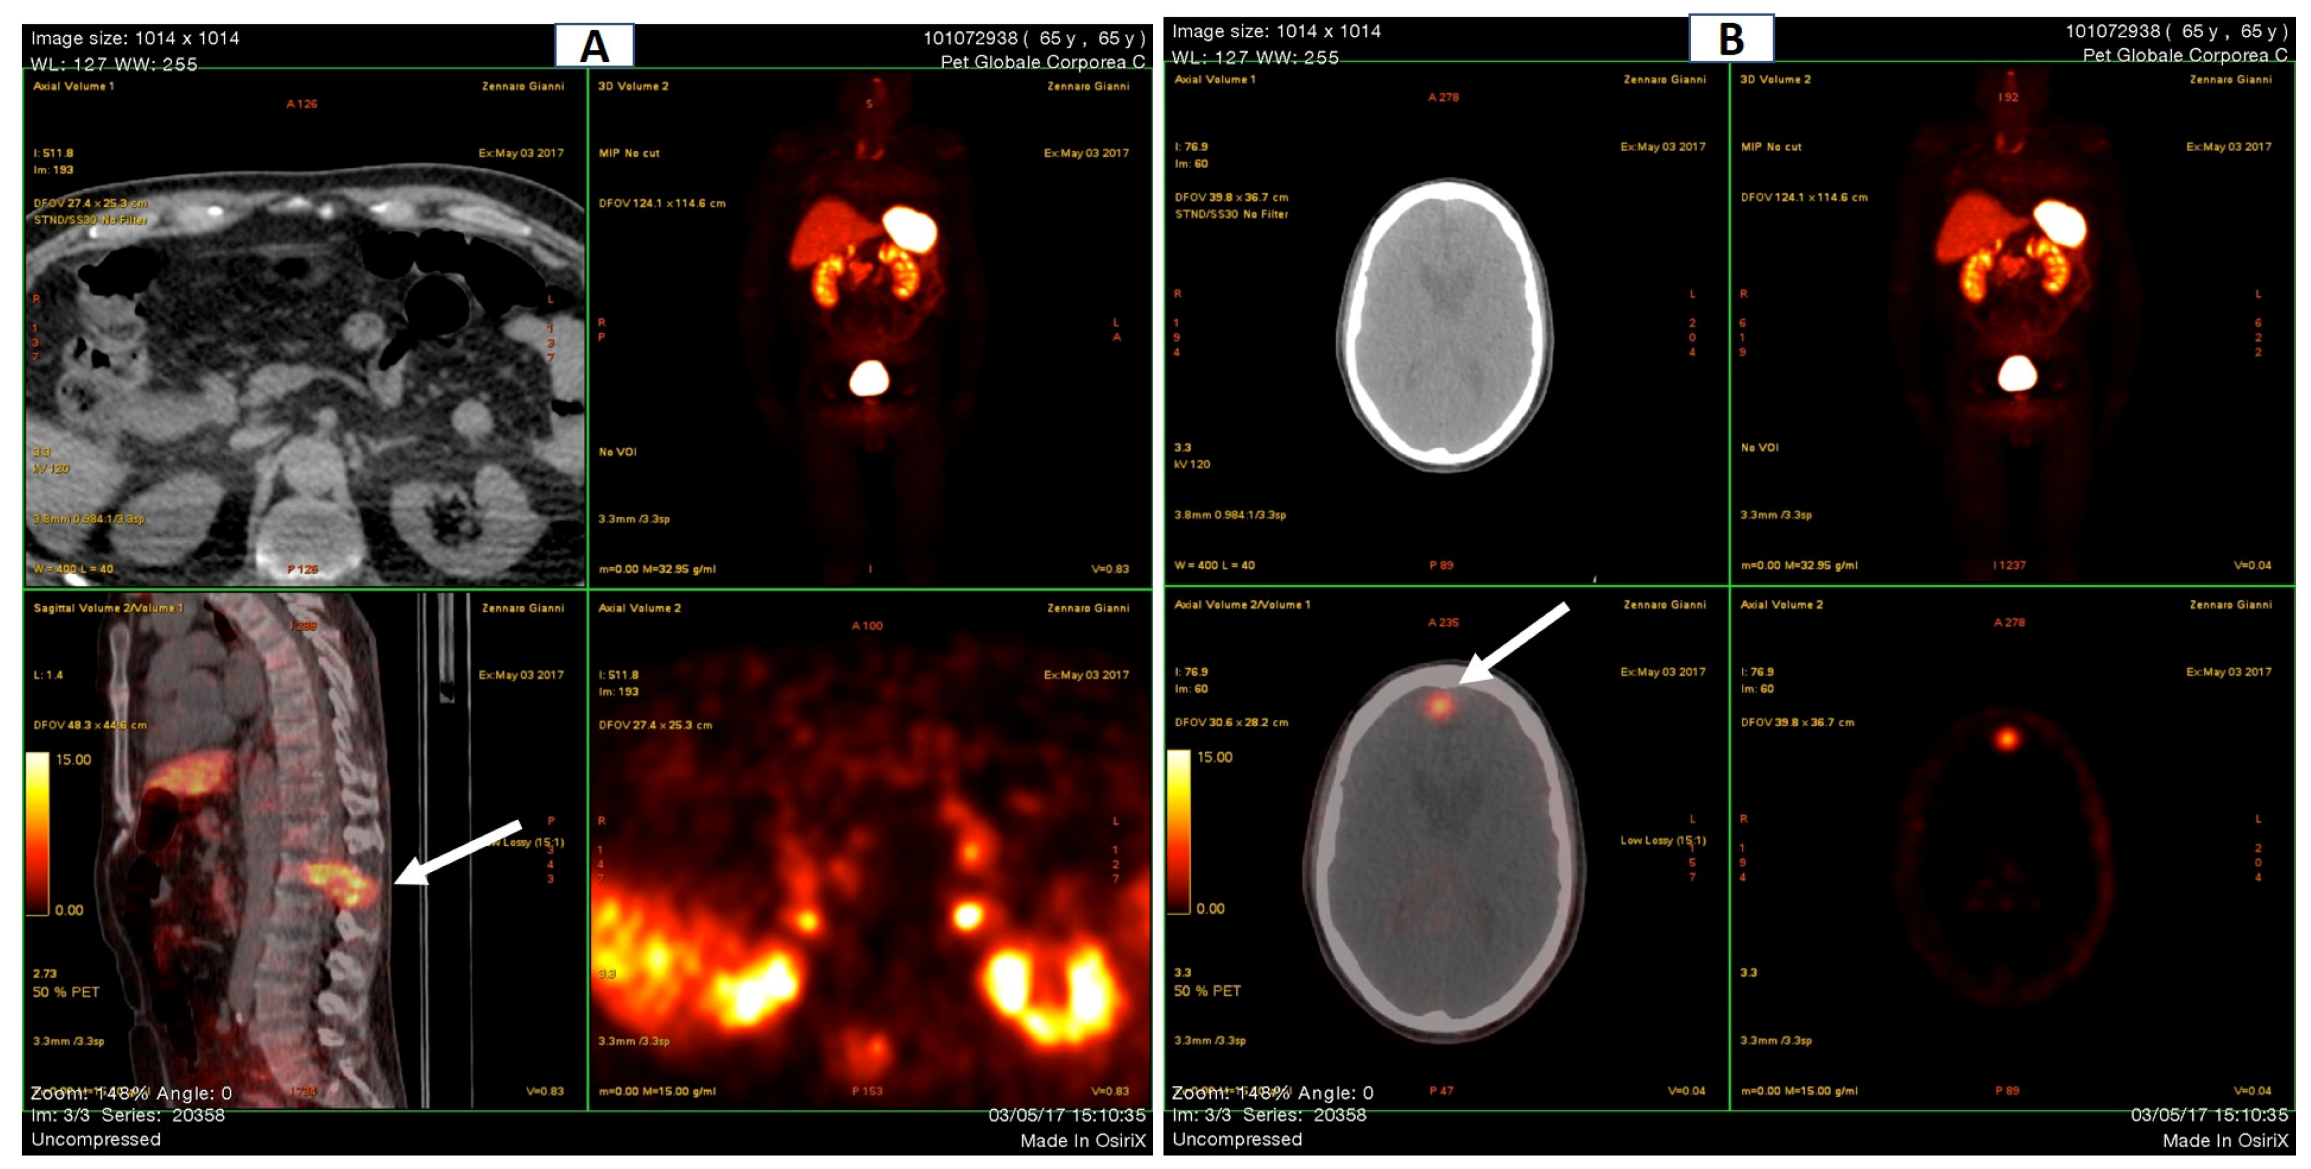2311x1169 pixels.
Task: Click the panel A label box
Action: (594, 46)
